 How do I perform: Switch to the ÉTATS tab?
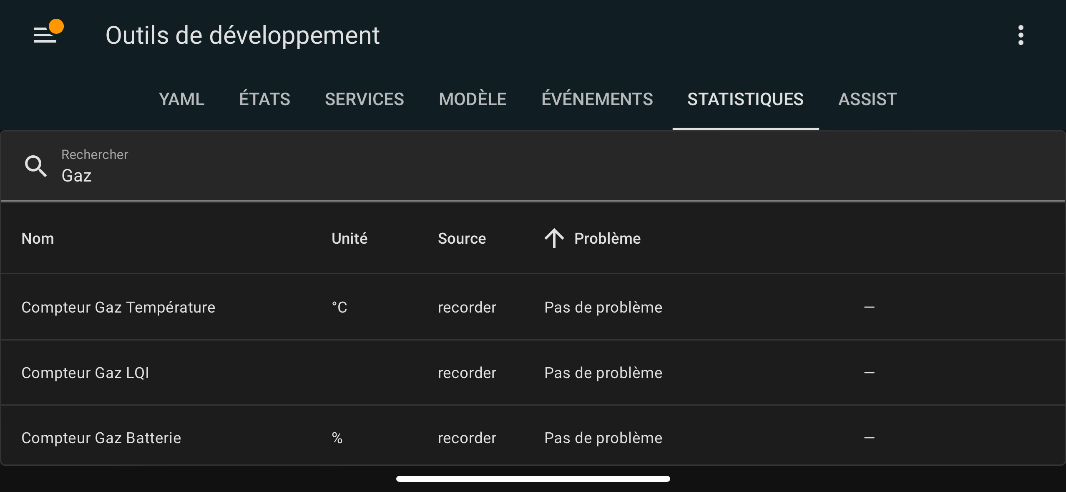(x=264, y=99)
